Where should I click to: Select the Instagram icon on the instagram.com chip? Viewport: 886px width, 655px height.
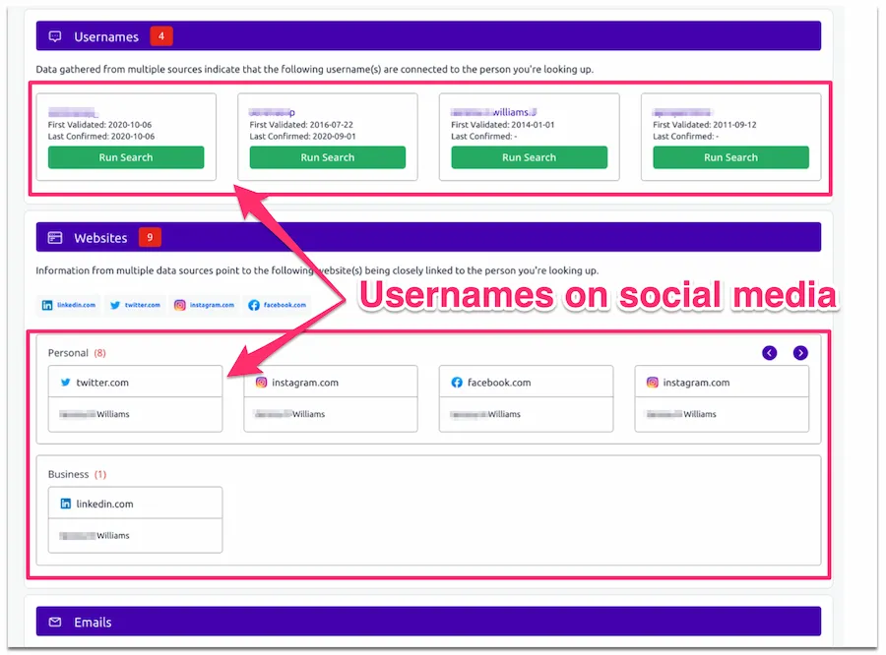(x=178, y=305)
